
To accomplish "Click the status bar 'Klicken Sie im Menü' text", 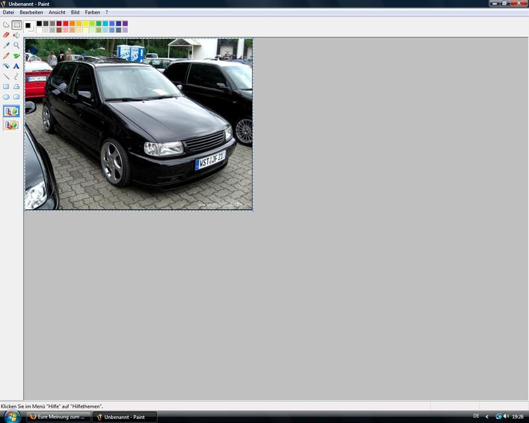I will [52, 406].
